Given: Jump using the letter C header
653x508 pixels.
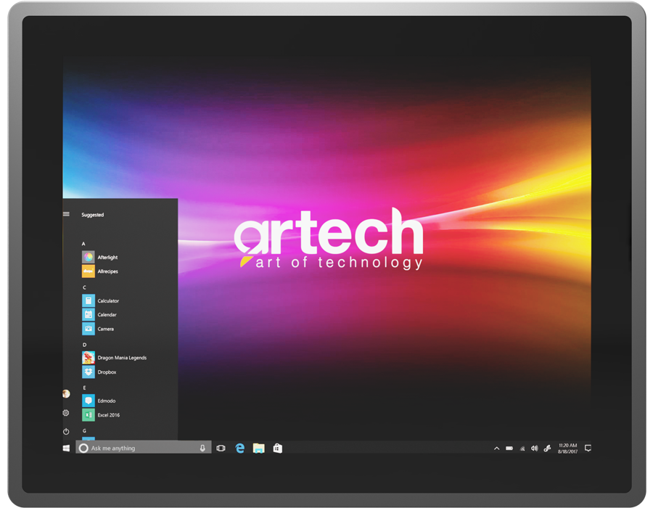Looking at the screenshot, I should pyautogui.click(x=84, y=287).
